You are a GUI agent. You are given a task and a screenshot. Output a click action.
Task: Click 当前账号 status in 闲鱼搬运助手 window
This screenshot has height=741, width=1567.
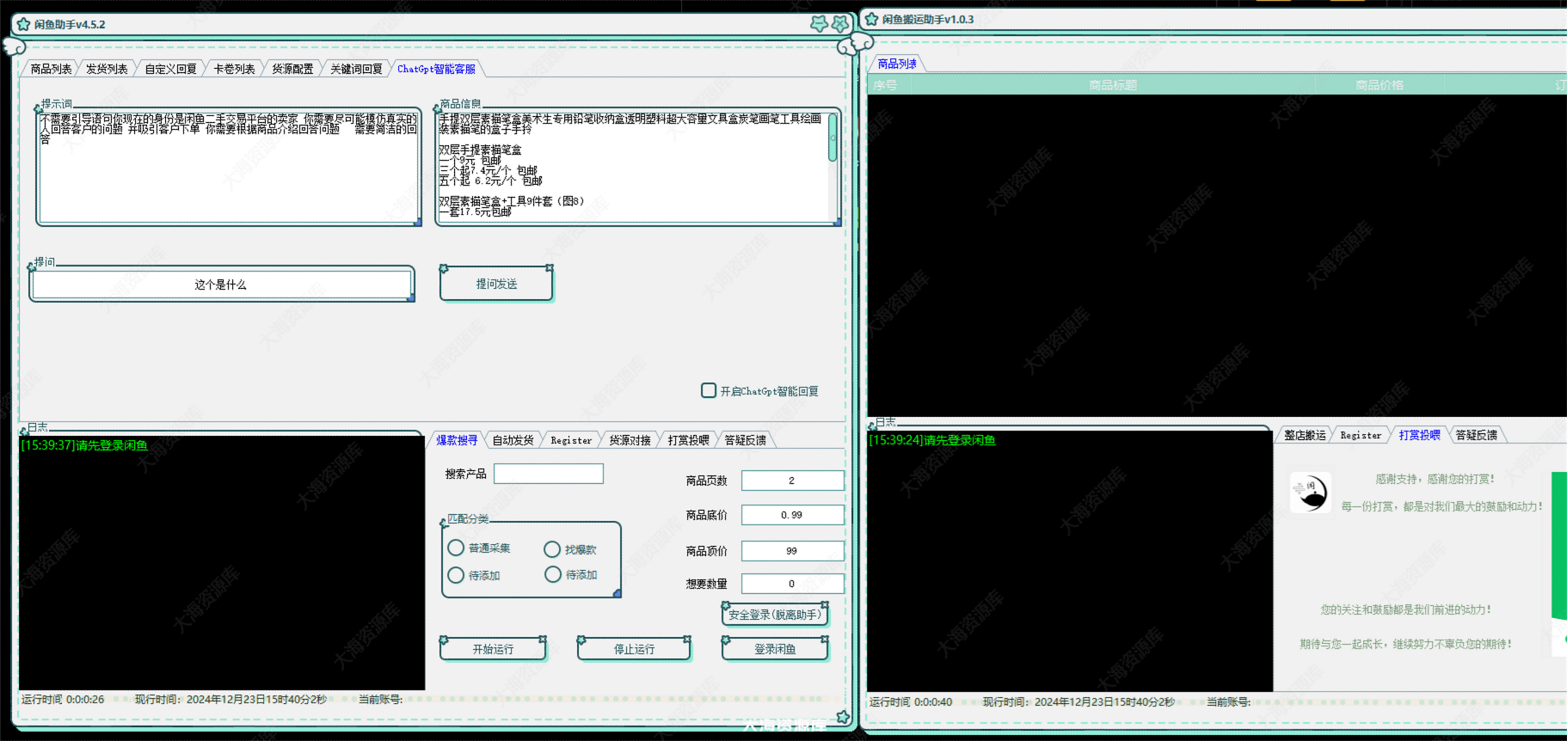click(1228, 702)
